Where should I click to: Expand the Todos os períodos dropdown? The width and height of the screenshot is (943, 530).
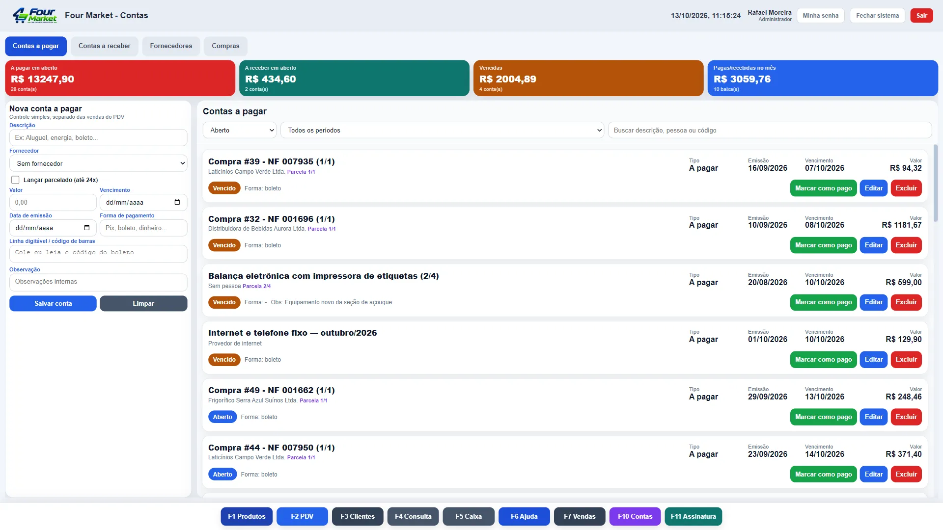point(442,130)
